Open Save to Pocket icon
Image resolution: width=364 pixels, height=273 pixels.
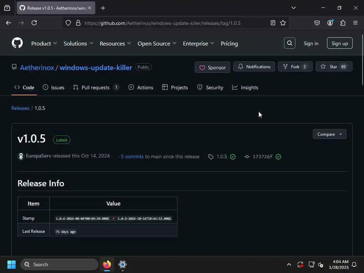pyautogui.click(x=317, y=23)
